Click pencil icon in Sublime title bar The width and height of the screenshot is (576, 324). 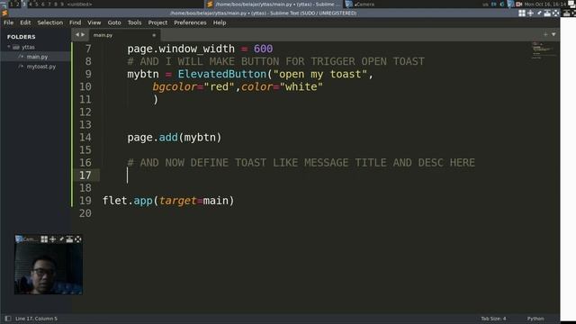[539, 13]
